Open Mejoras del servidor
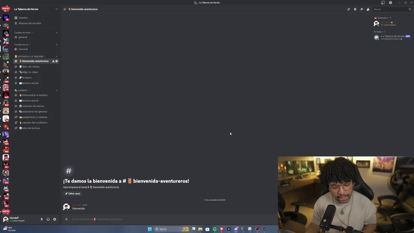Screen dimensions: 414x233 pyautogui.click(x=36, y=23)
